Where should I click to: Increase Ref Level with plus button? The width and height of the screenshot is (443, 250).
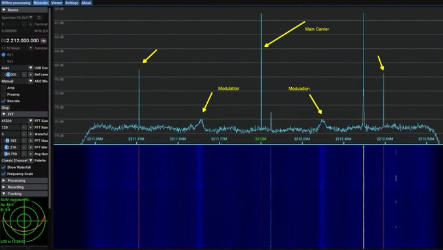point(31,75)
